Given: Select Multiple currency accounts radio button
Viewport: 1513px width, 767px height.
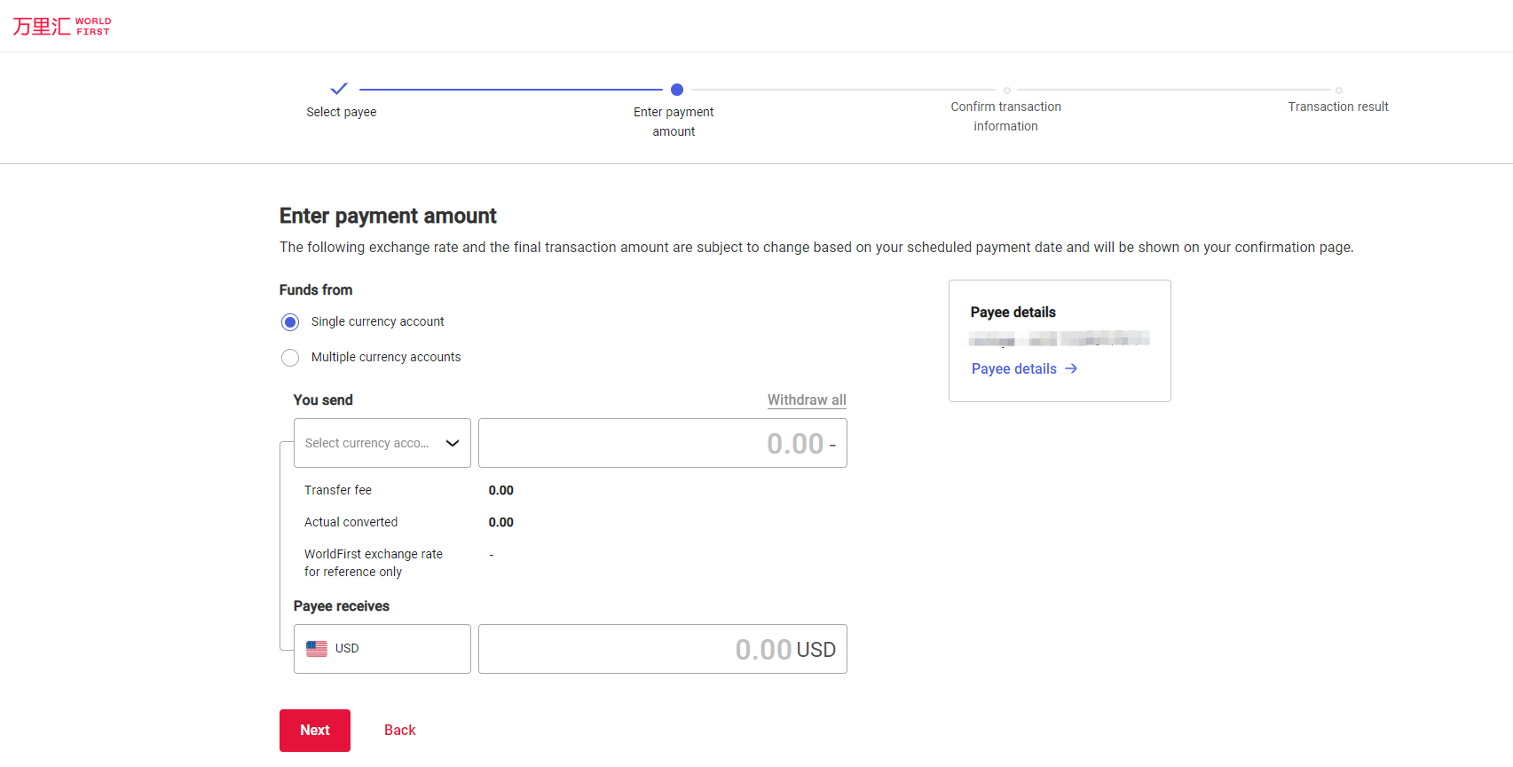Looking at the screenshot, I should click(x=290, y=358).
